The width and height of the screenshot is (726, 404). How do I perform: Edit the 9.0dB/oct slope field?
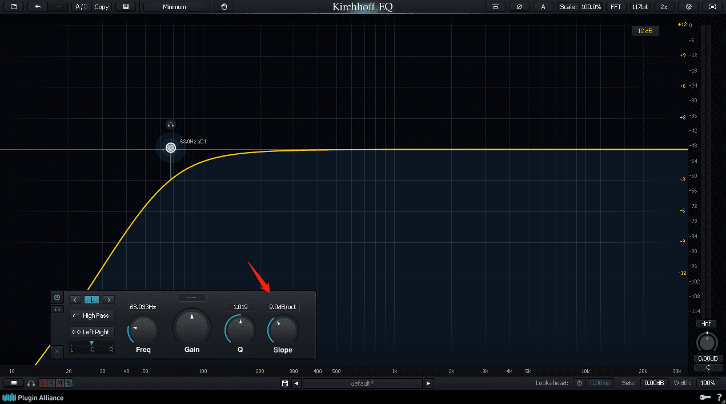click(x=283, y=307)
